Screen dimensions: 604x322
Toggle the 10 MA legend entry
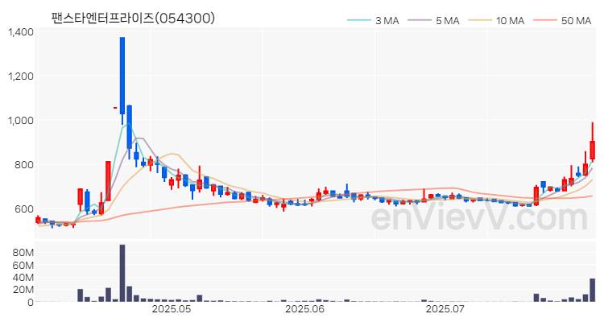pos(497,20)
